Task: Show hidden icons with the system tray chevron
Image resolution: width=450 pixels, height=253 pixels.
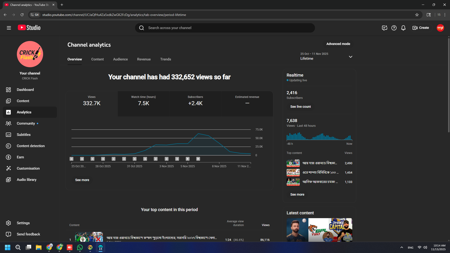Action: (x=402, y=247)
